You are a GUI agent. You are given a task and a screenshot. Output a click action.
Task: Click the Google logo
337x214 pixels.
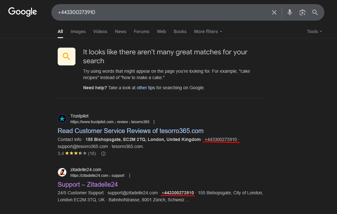(23, 12)
